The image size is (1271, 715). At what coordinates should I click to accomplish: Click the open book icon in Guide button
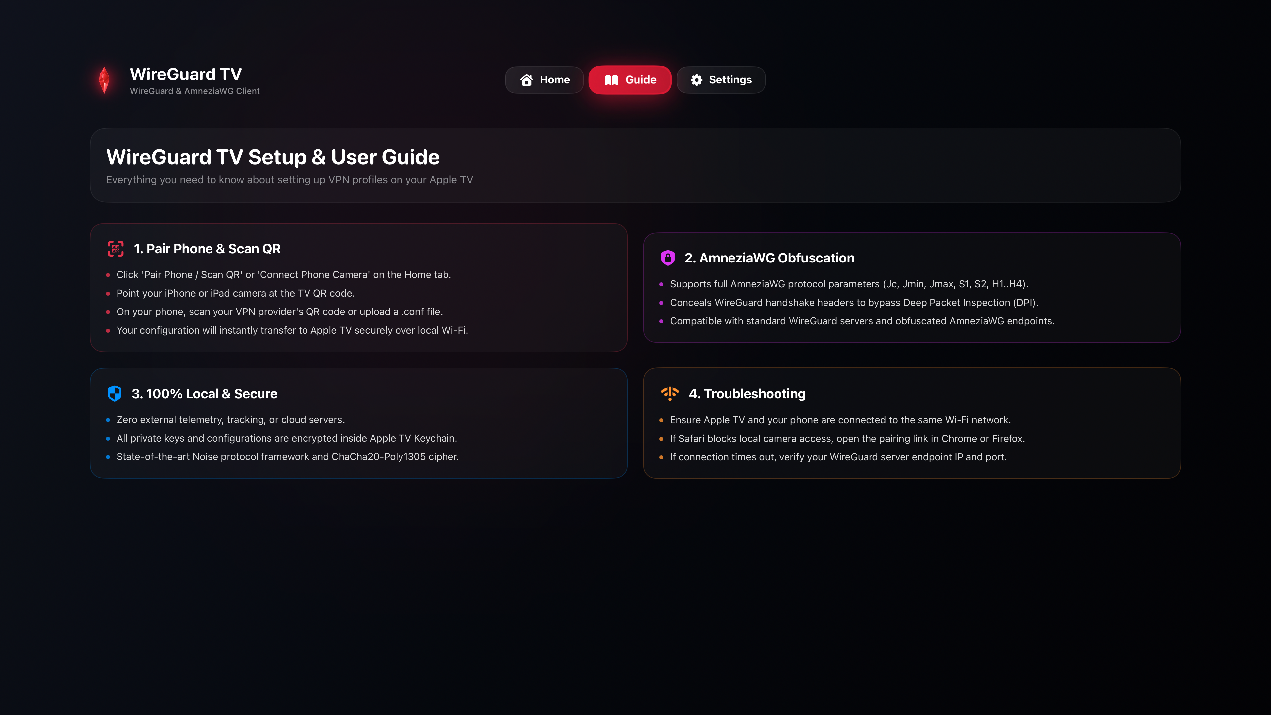pos(611,80)
